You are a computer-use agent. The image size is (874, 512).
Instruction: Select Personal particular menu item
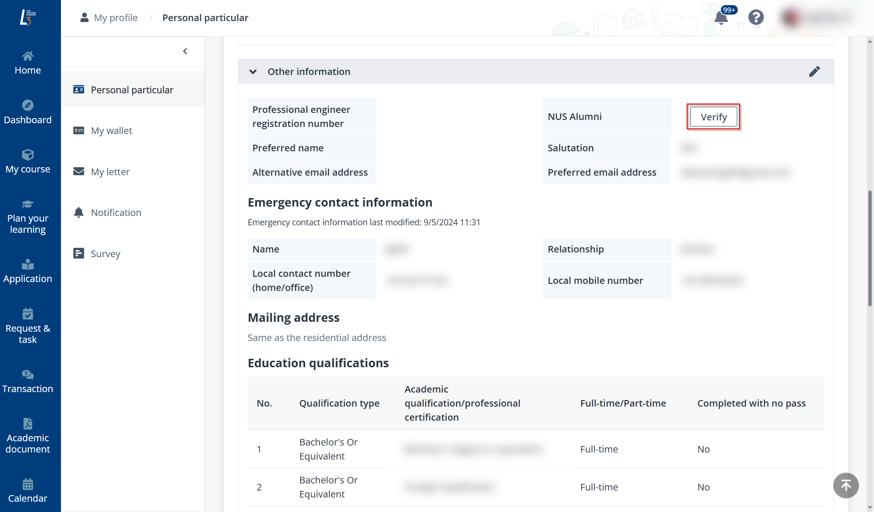coord(133,90)
